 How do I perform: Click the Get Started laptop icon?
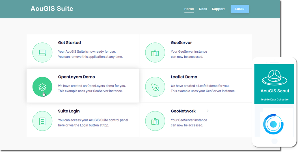(42, 53)
